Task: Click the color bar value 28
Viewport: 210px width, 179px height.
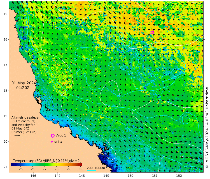Action: point(57,169)
